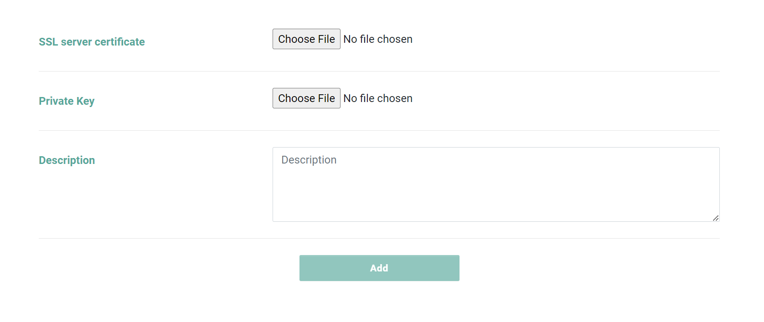Click the SSL server certificate label
This screenshot has height=322, width=764.
92,42
